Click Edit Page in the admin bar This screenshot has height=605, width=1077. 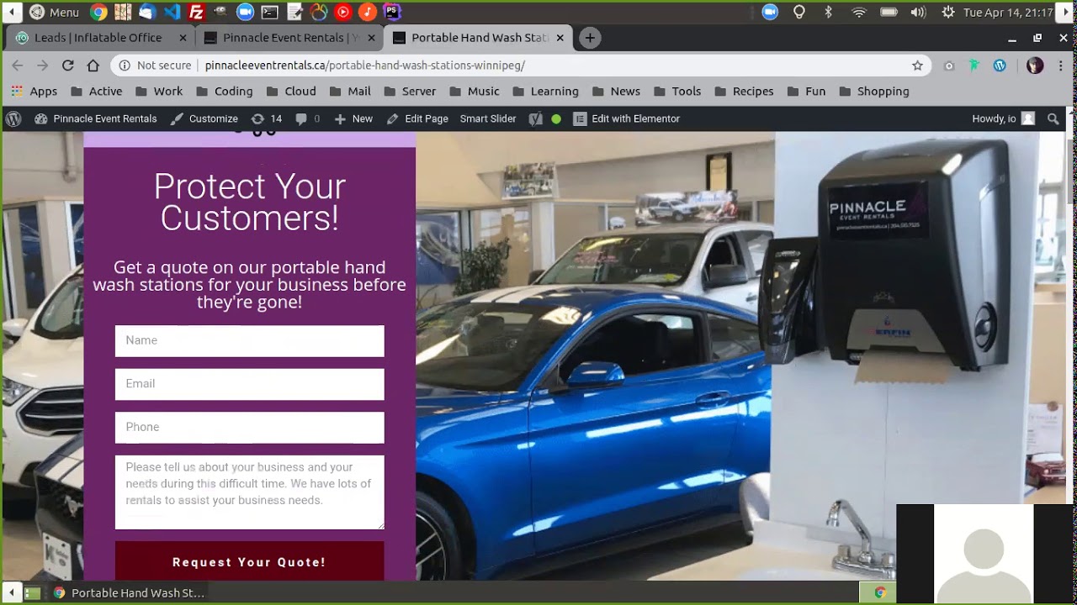[x=417, y=118]
